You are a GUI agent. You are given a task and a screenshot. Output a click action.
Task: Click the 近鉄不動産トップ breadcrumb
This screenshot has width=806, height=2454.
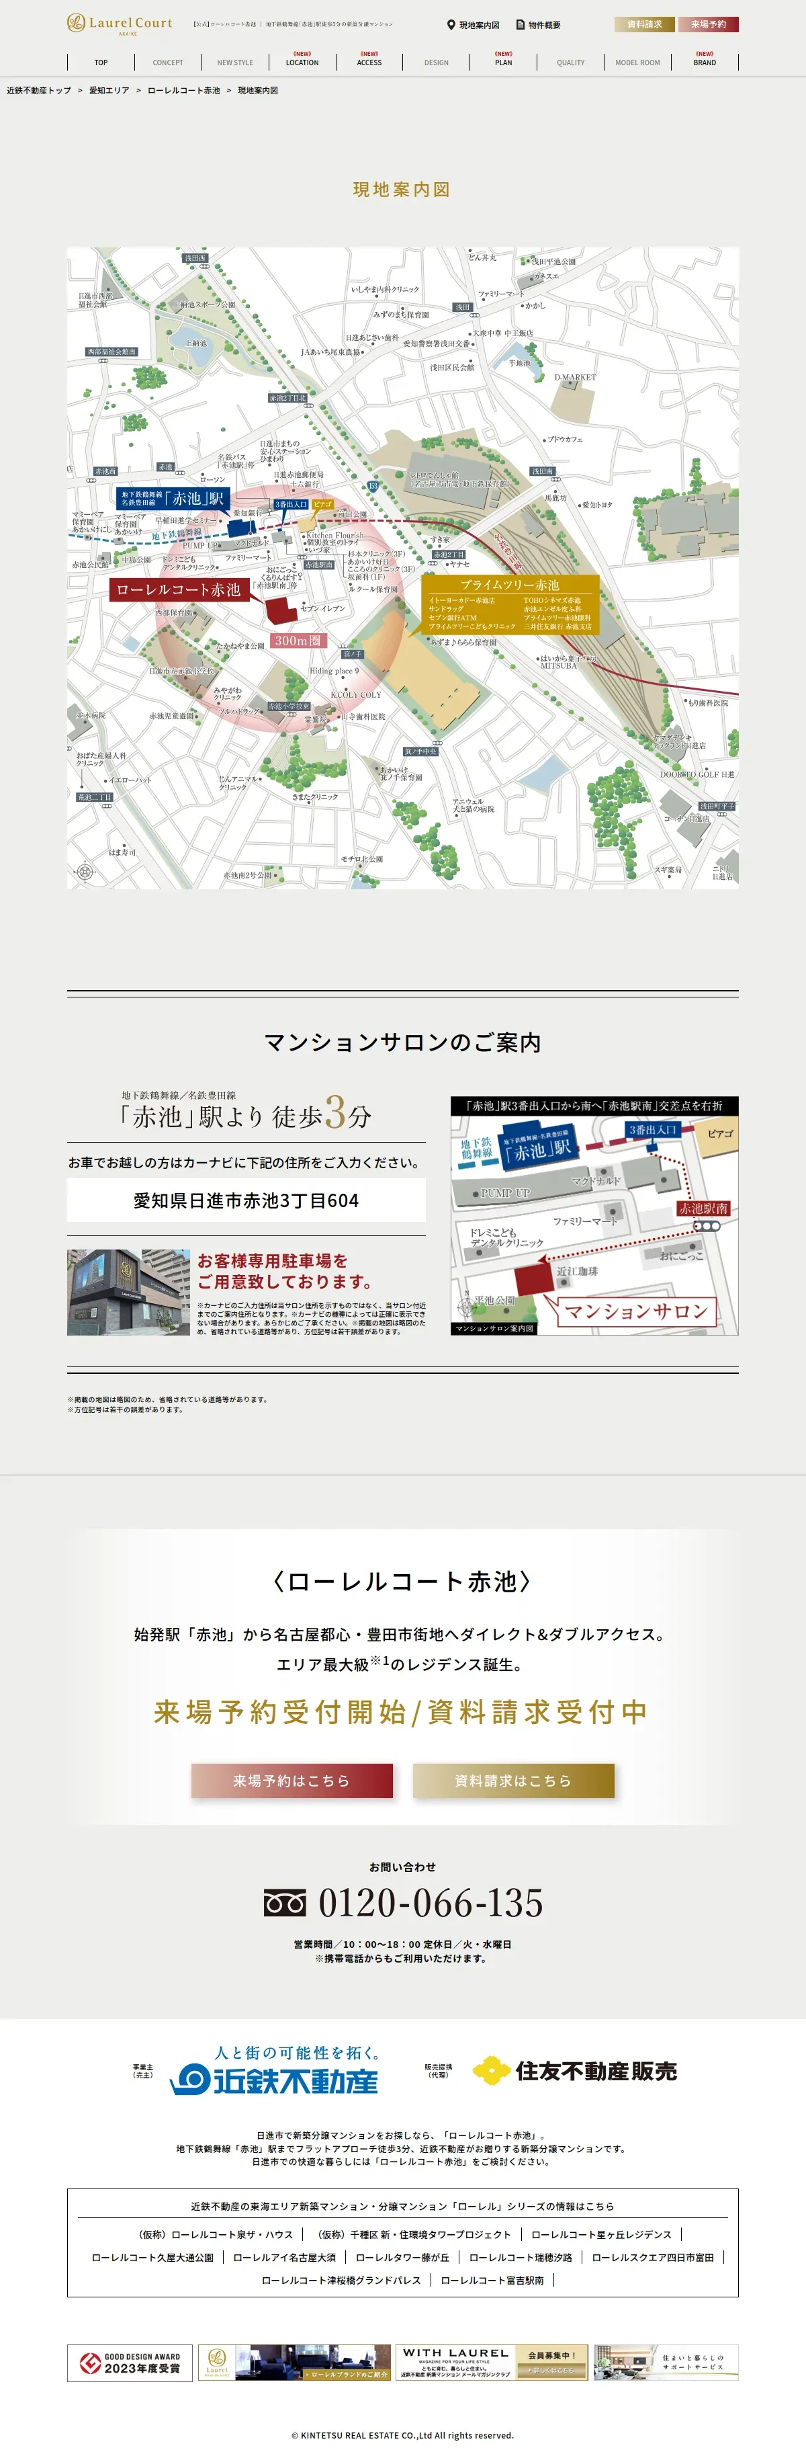coord(39,91)
